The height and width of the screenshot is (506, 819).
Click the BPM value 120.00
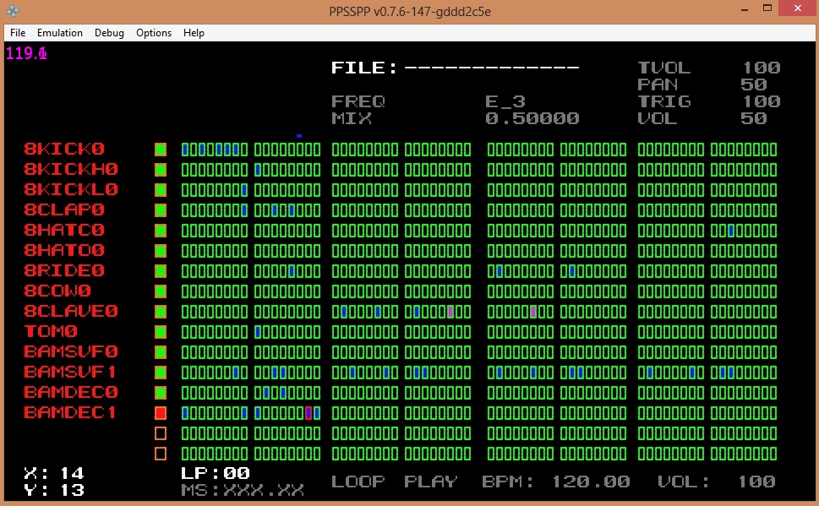pos(591,482)
